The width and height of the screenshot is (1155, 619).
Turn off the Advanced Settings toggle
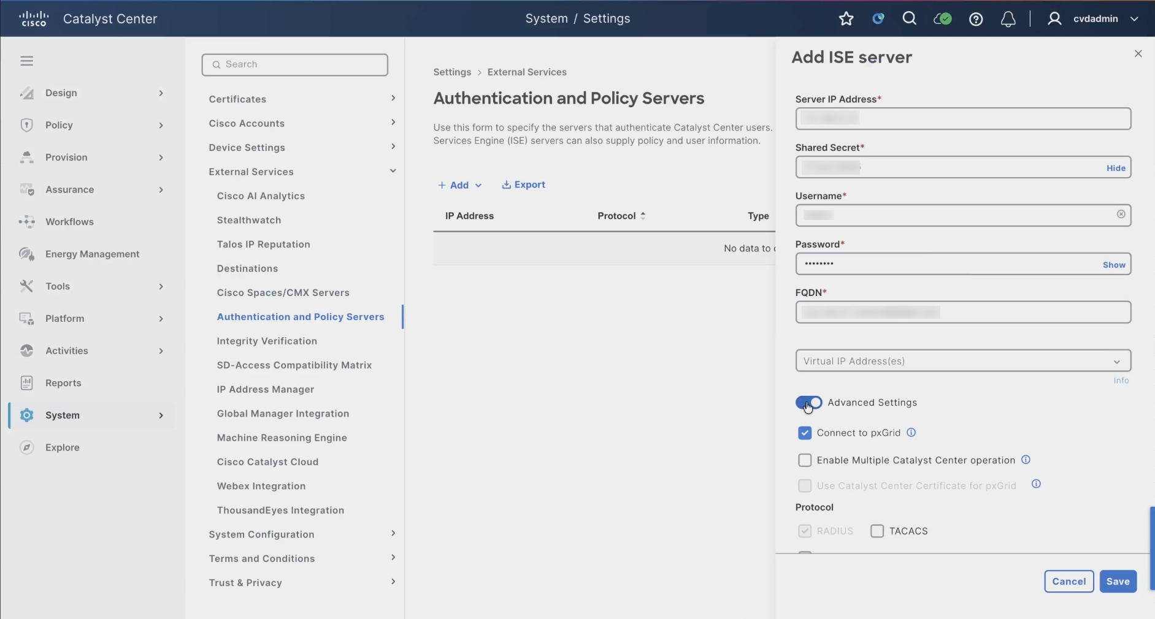click(808, 403)
